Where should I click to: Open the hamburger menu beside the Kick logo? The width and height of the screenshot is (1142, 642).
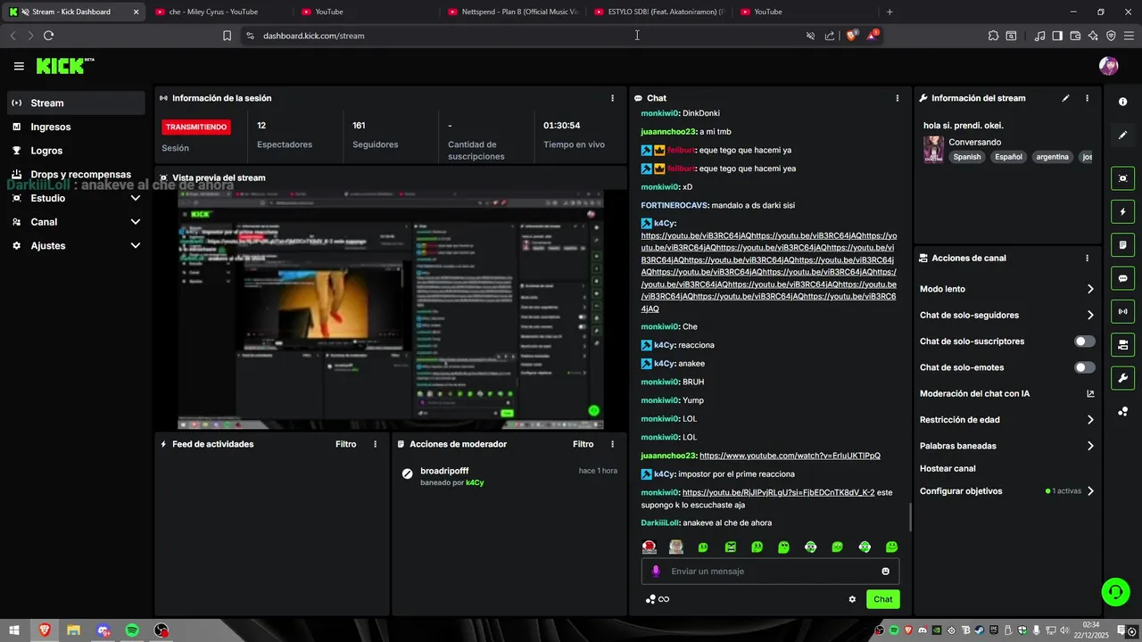pos(19,66)
